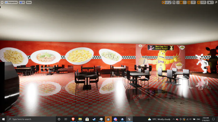The height and width of the screenshot is (122, 218).
Task: Select the white fox animatronic on stage
Action: coord(202,63)
